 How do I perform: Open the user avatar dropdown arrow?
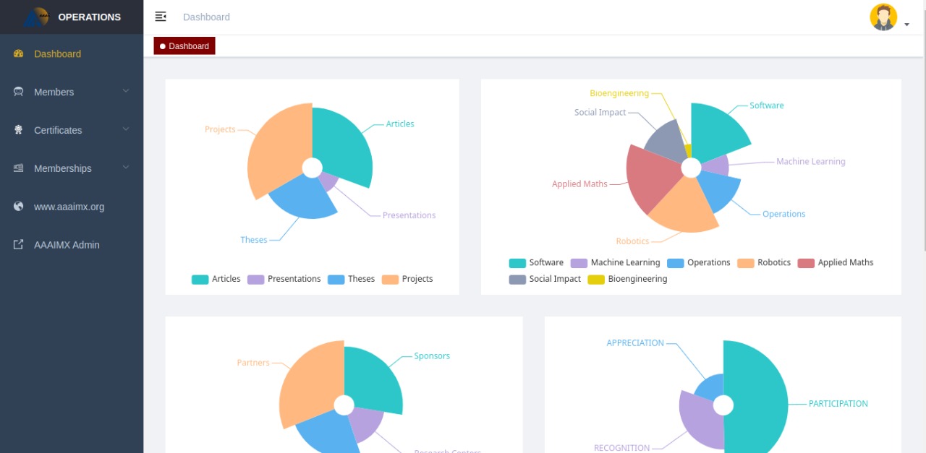906,25
